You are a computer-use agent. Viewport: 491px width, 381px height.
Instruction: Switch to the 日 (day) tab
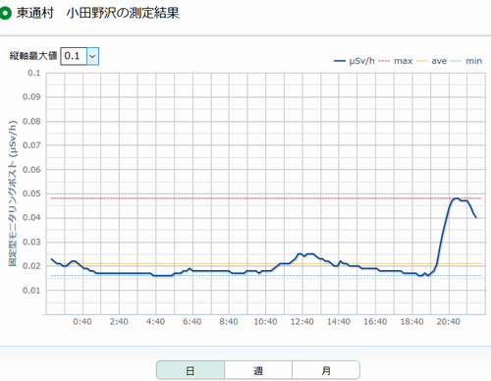[191, 370]
